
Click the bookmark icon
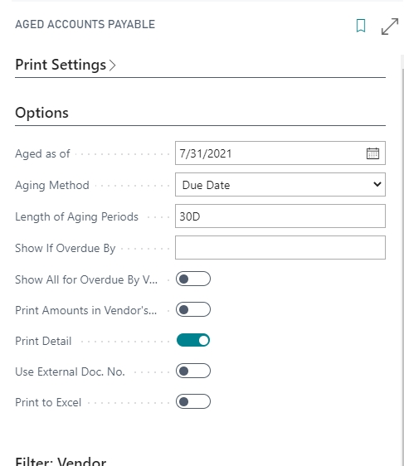361,26
